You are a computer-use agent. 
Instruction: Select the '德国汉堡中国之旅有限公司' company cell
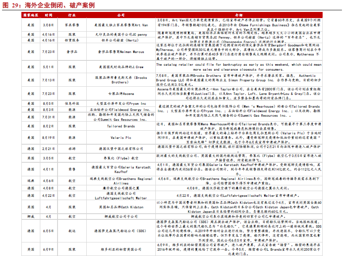point(121,149)
